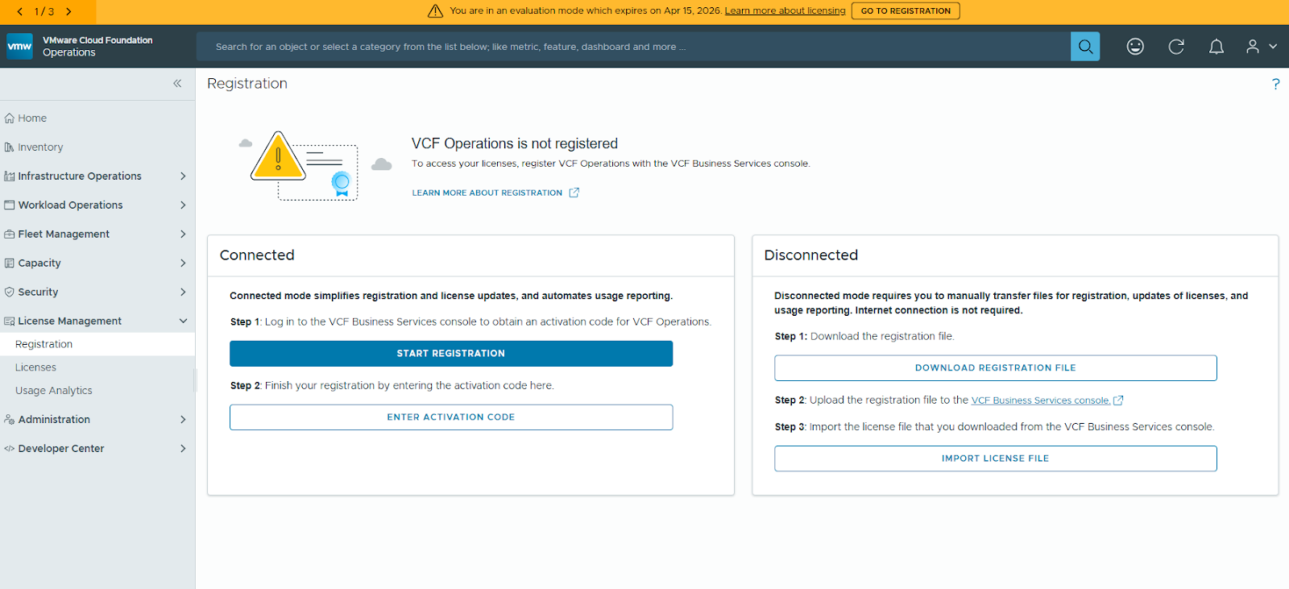Collapse the left navigation panel
1289x589 pixels.
click(177, 84)
